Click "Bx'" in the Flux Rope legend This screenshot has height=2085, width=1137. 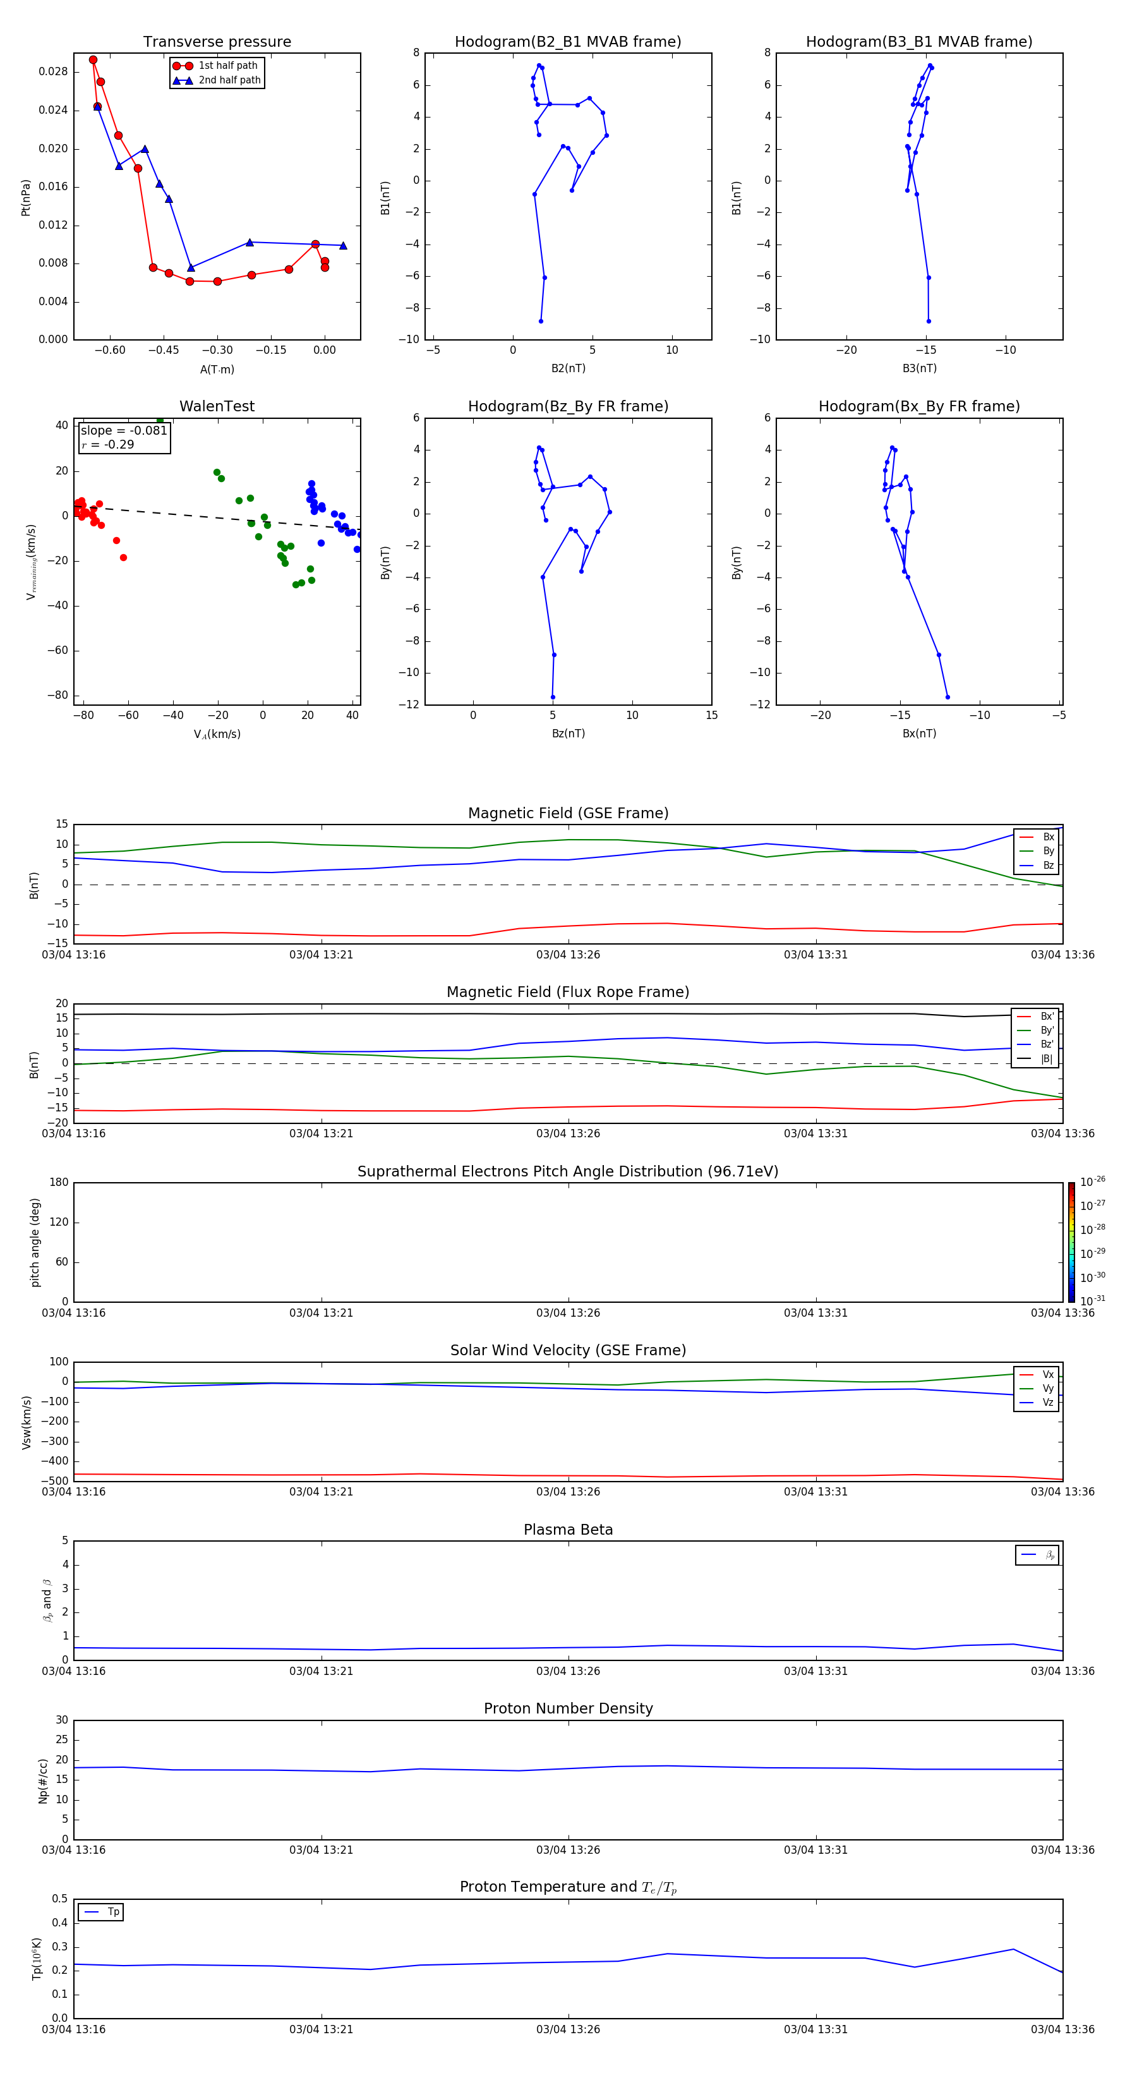[x=1047, y=1017]
